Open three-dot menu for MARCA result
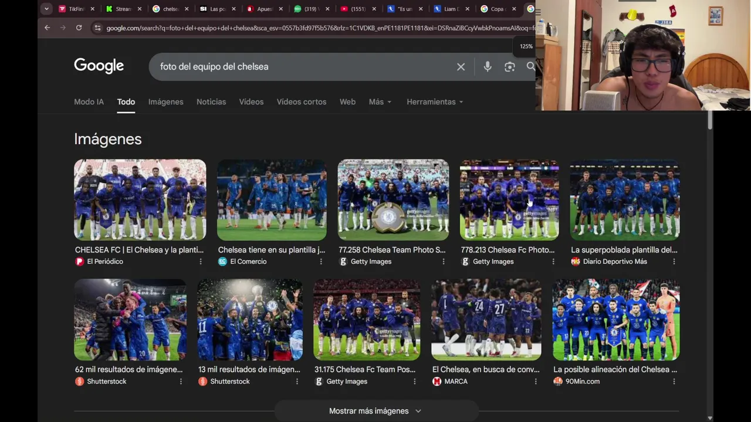Image resolution: width=751 pixels, height=422 pixels. [535, 381]
